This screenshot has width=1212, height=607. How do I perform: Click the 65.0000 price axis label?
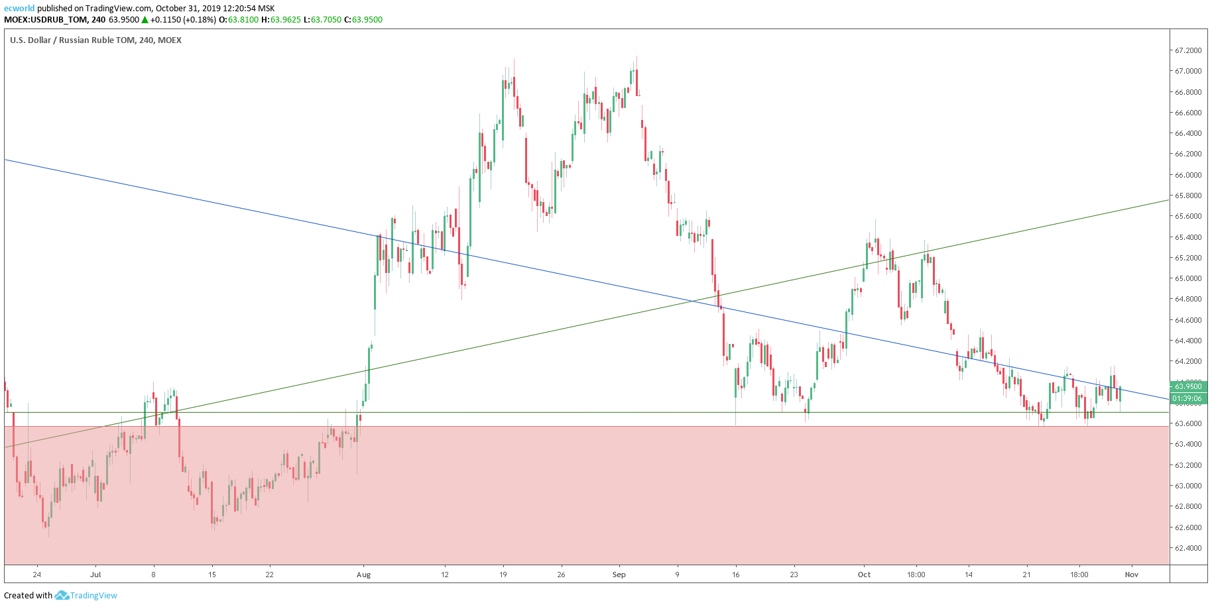tap(1187, 278)
